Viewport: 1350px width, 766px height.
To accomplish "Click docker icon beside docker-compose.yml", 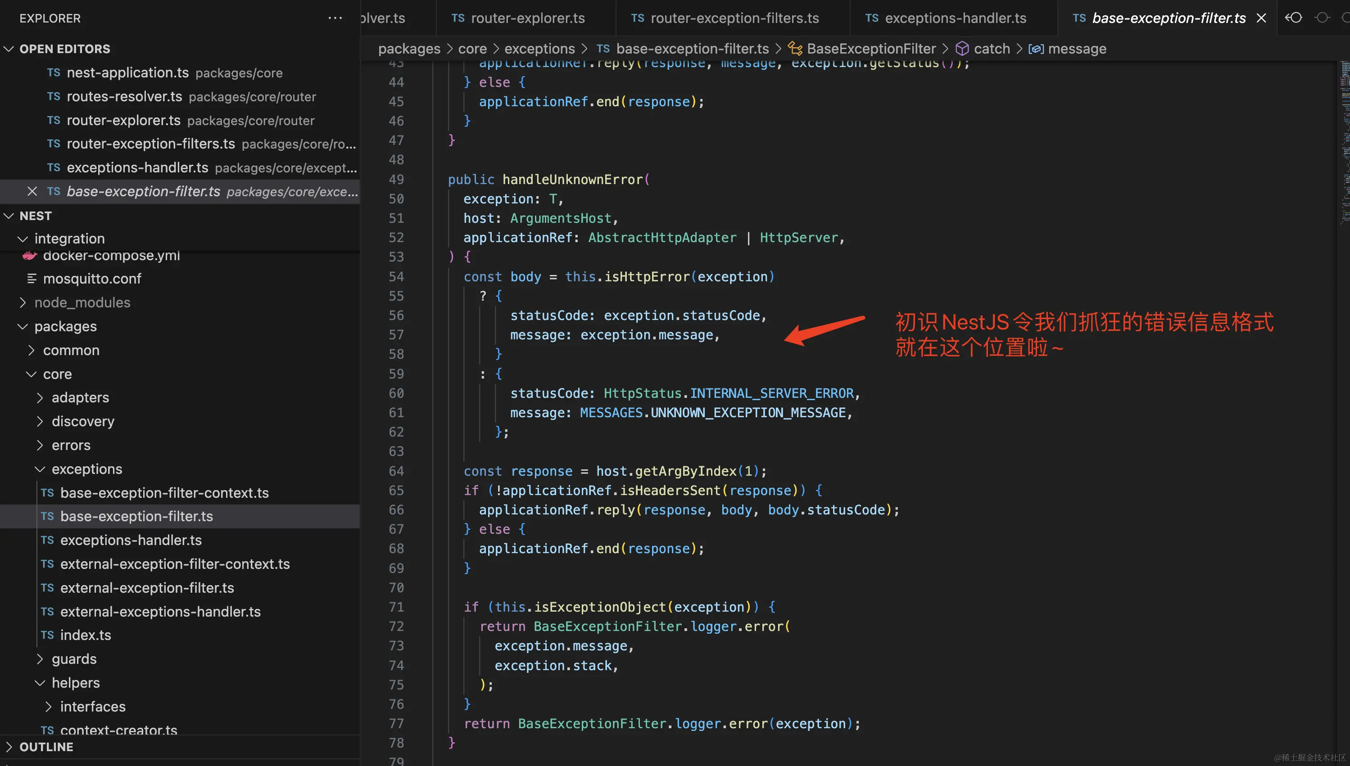I will point(30,256).
